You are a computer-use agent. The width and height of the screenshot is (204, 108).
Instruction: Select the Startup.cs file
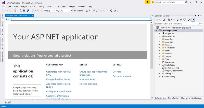pyautogui.click(x=169, y=74)
